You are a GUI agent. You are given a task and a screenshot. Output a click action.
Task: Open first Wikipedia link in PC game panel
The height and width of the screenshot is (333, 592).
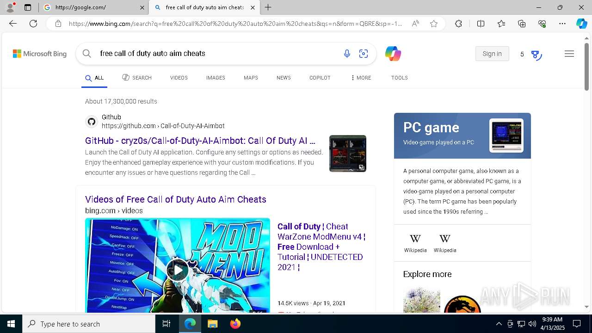click(415, 243)
